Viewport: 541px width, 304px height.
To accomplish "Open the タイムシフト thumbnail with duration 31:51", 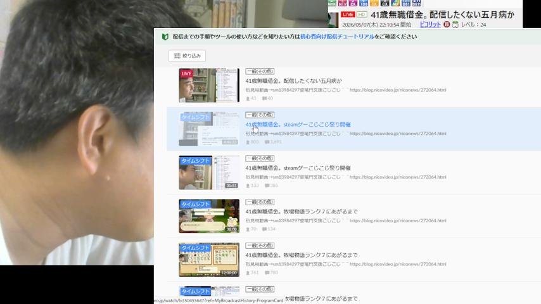I will point(209,172).
